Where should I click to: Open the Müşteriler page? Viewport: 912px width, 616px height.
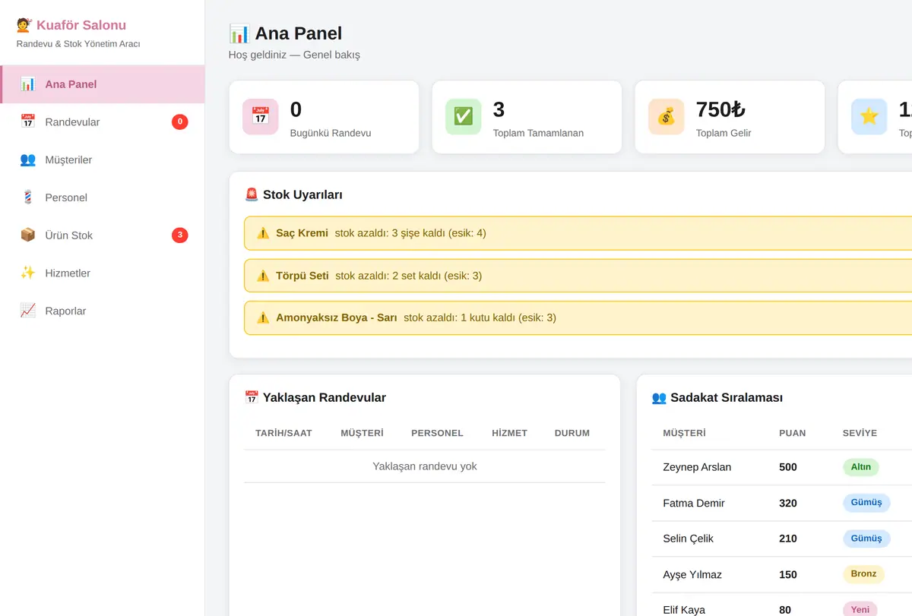tap(103, 160)
